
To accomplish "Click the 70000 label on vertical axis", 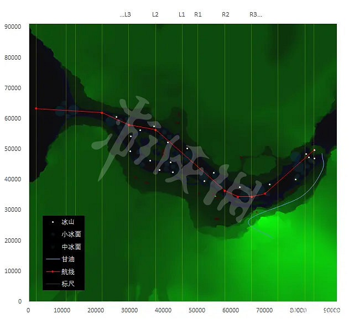I will coord(13,88).
